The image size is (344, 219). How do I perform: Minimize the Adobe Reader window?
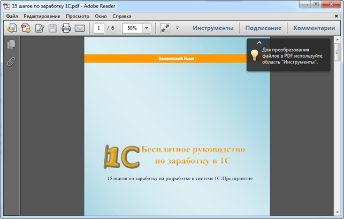click(305, 5)
